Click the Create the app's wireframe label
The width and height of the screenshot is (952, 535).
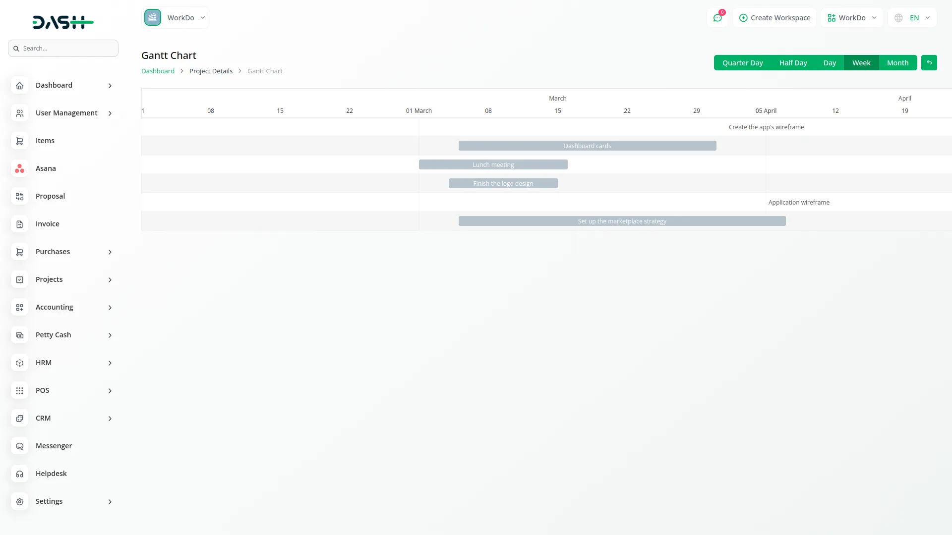tap(766, 127)
